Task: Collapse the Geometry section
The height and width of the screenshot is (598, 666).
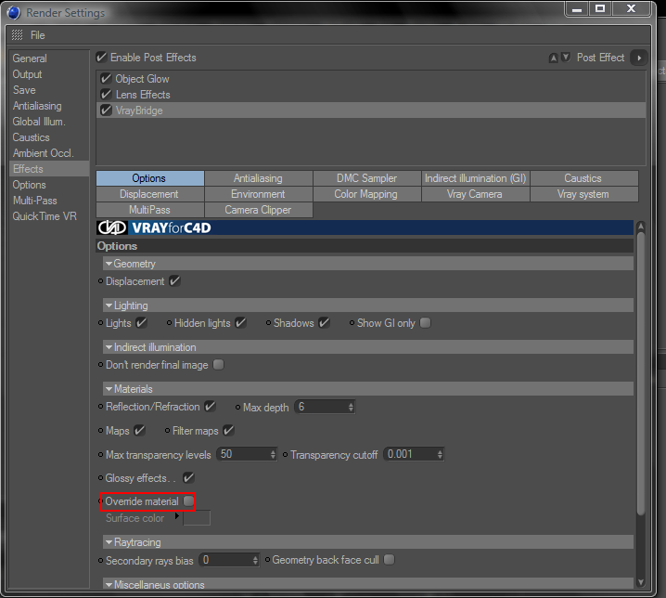Action: (x=109, y=264)
